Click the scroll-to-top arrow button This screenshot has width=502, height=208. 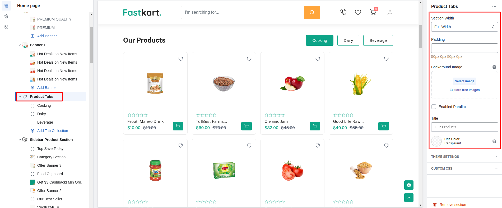click(409, 197)
